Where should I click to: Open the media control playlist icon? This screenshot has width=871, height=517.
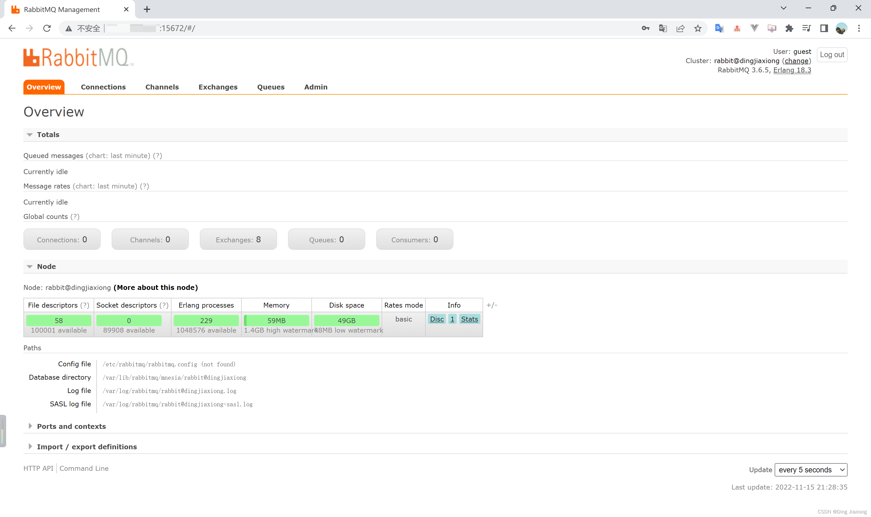coord(806,28)
